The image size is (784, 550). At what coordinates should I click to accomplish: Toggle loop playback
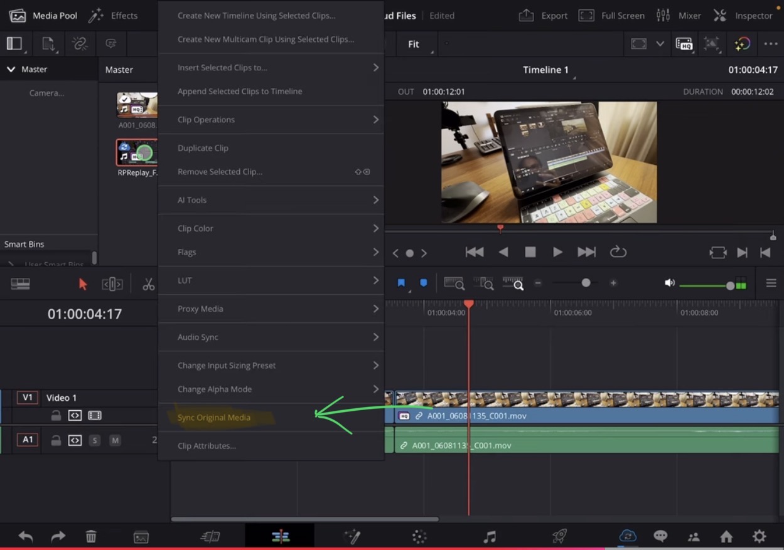(618, 252)
